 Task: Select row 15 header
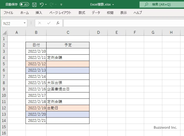[x=4, y=127]
